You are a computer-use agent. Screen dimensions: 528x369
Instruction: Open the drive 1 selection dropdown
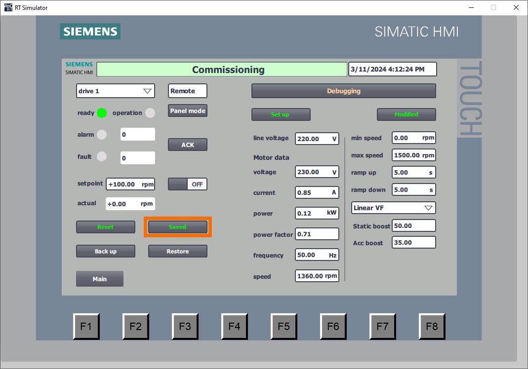(x=115, y=91)
